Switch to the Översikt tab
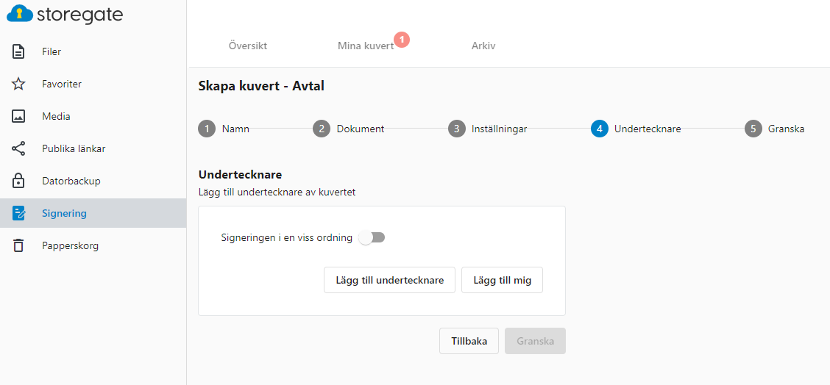830x385 pixels. coord(248,46)
